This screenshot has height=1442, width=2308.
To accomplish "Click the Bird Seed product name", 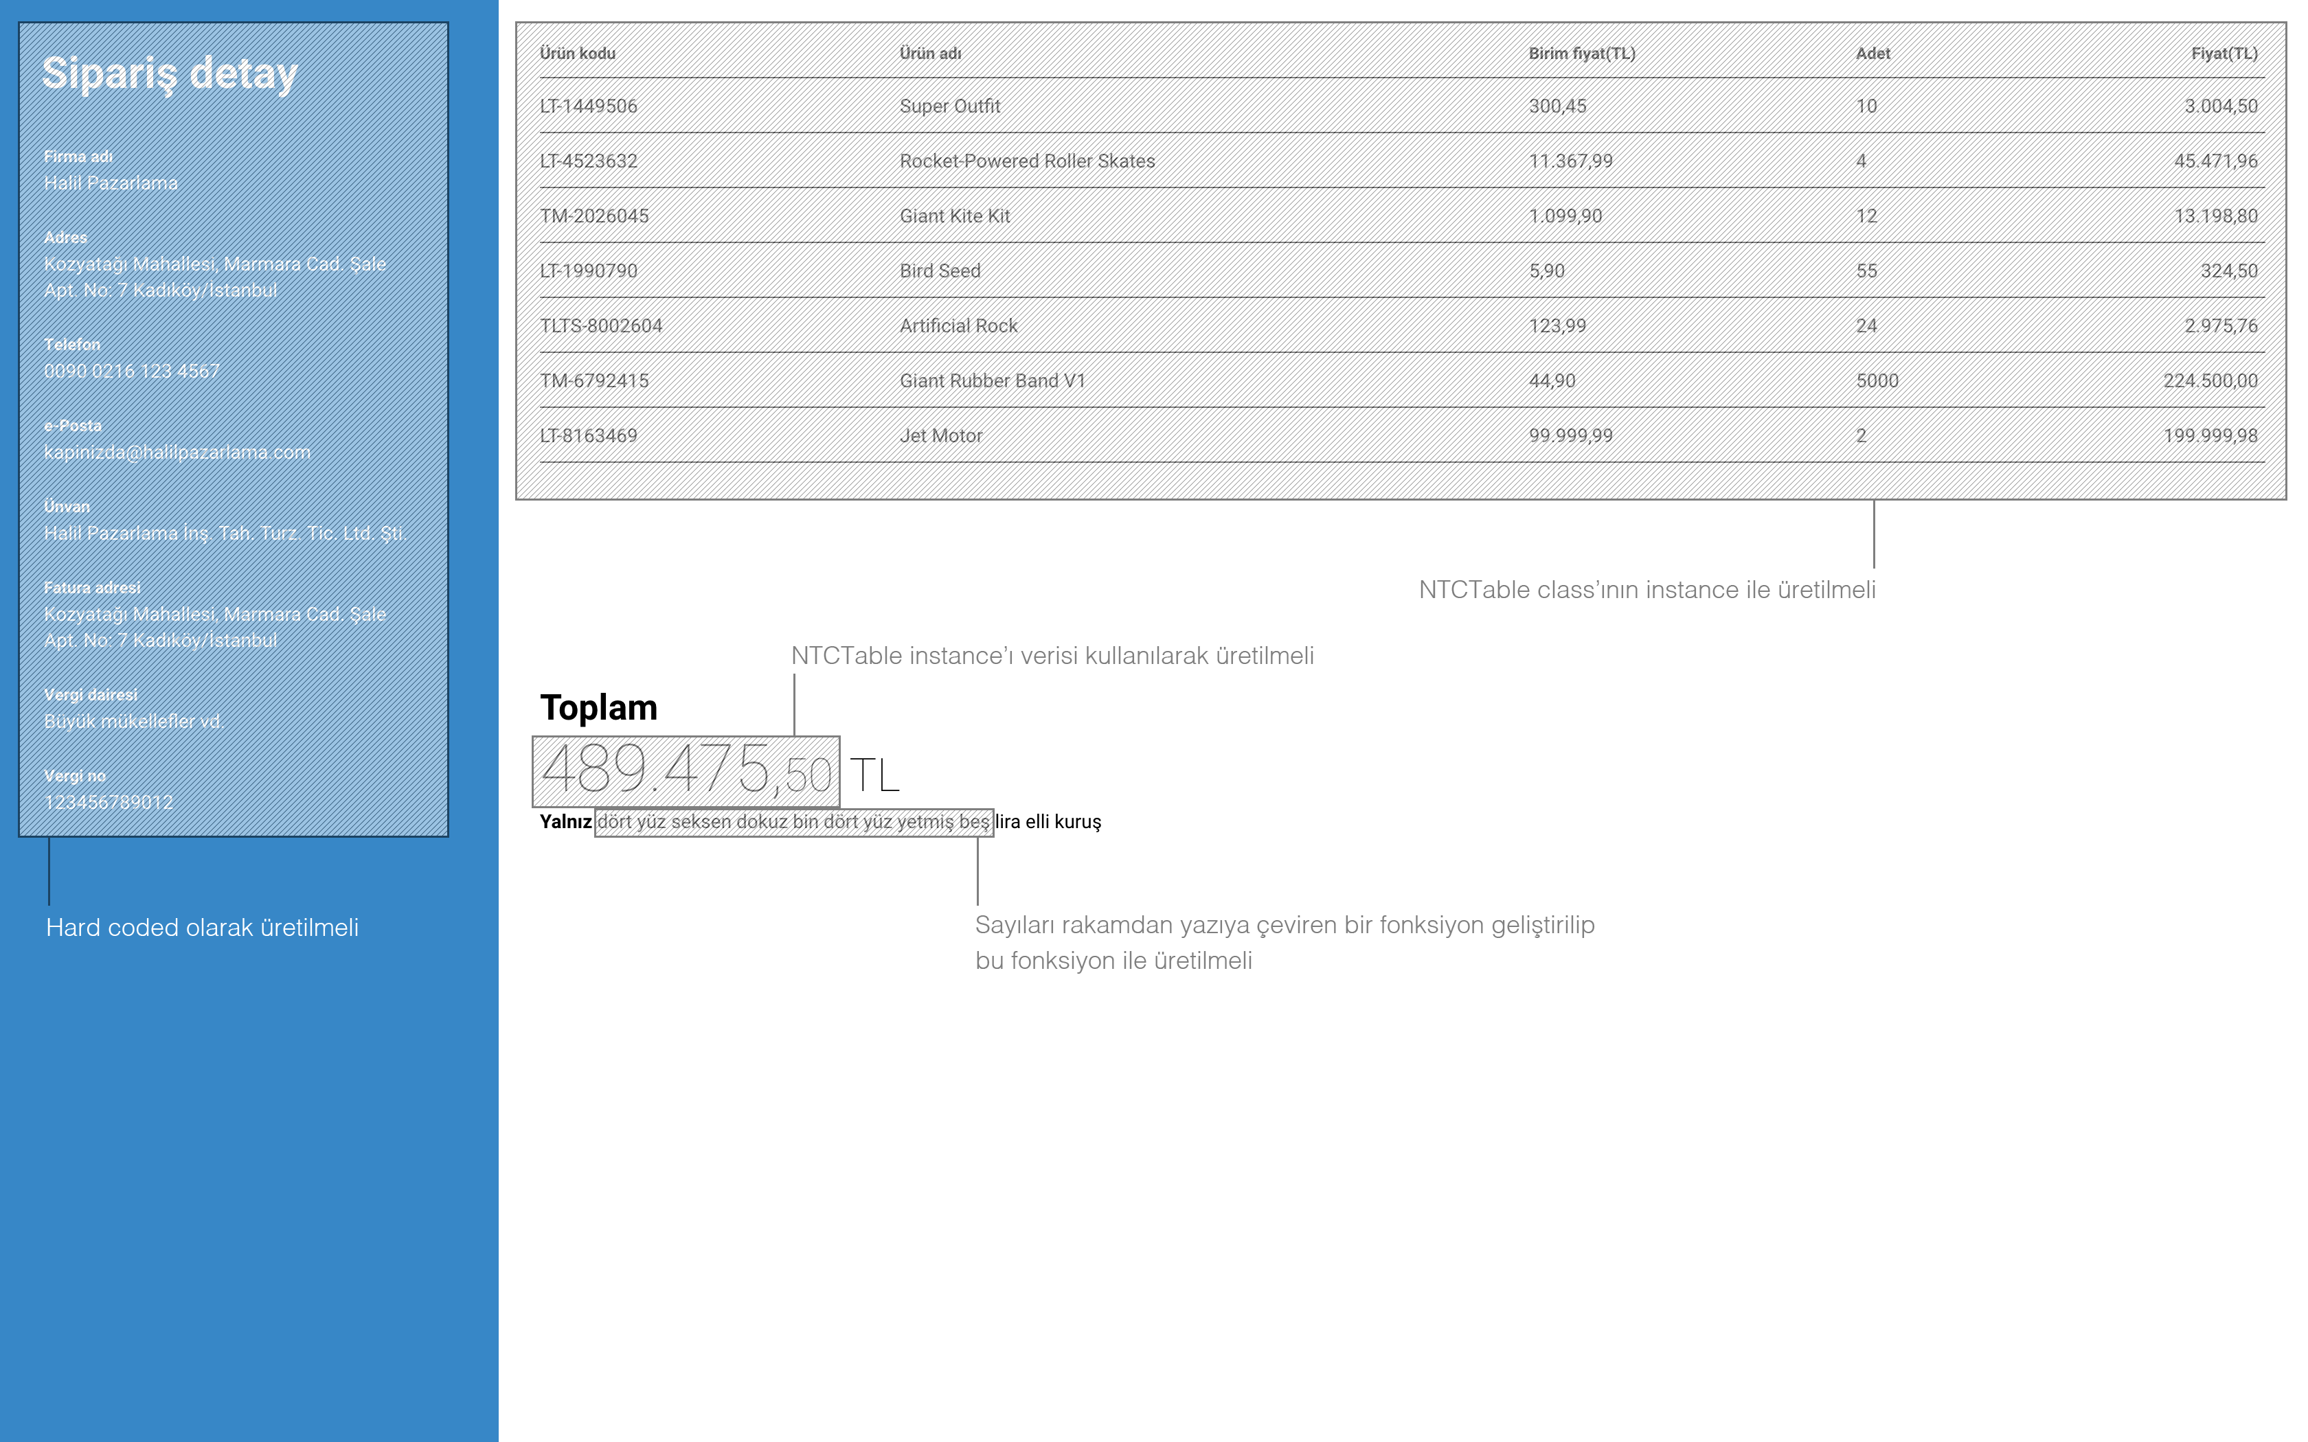I will point(940,271).
